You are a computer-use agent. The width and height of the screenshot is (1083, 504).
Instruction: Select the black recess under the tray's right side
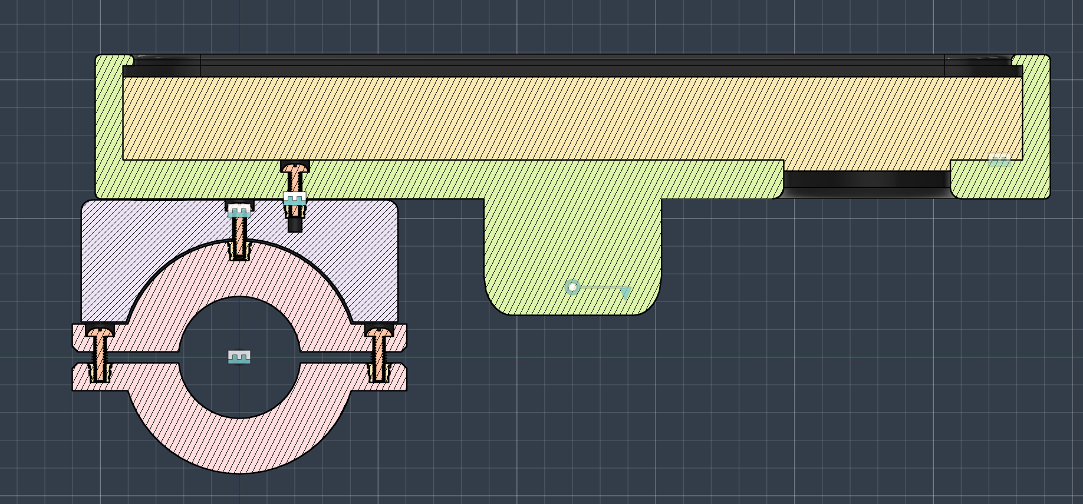tap(867, 183)
